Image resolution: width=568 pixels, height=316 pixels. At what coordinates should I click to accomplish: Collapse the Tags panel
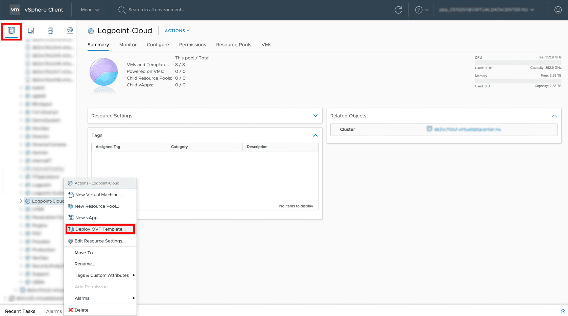[315, 135]
